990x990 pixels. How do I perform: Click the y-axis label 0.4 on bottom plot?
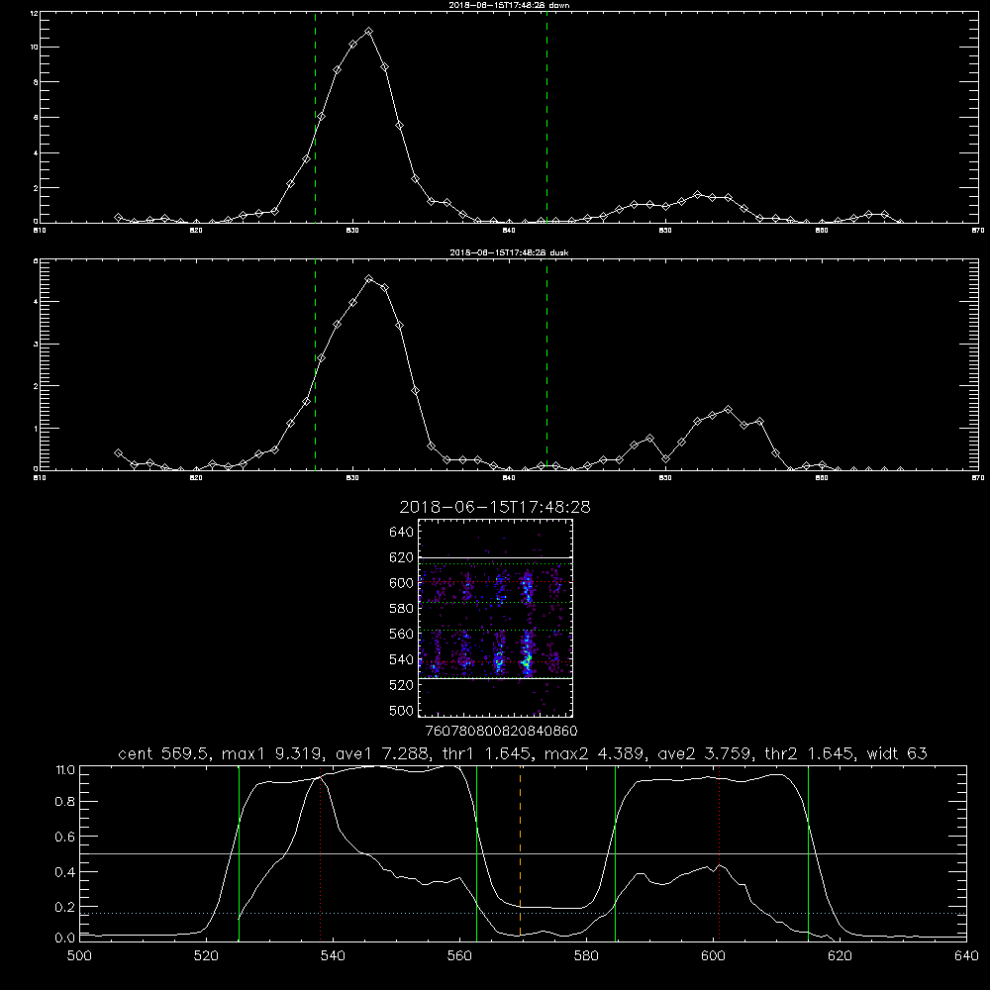click(x=65, y=872)
